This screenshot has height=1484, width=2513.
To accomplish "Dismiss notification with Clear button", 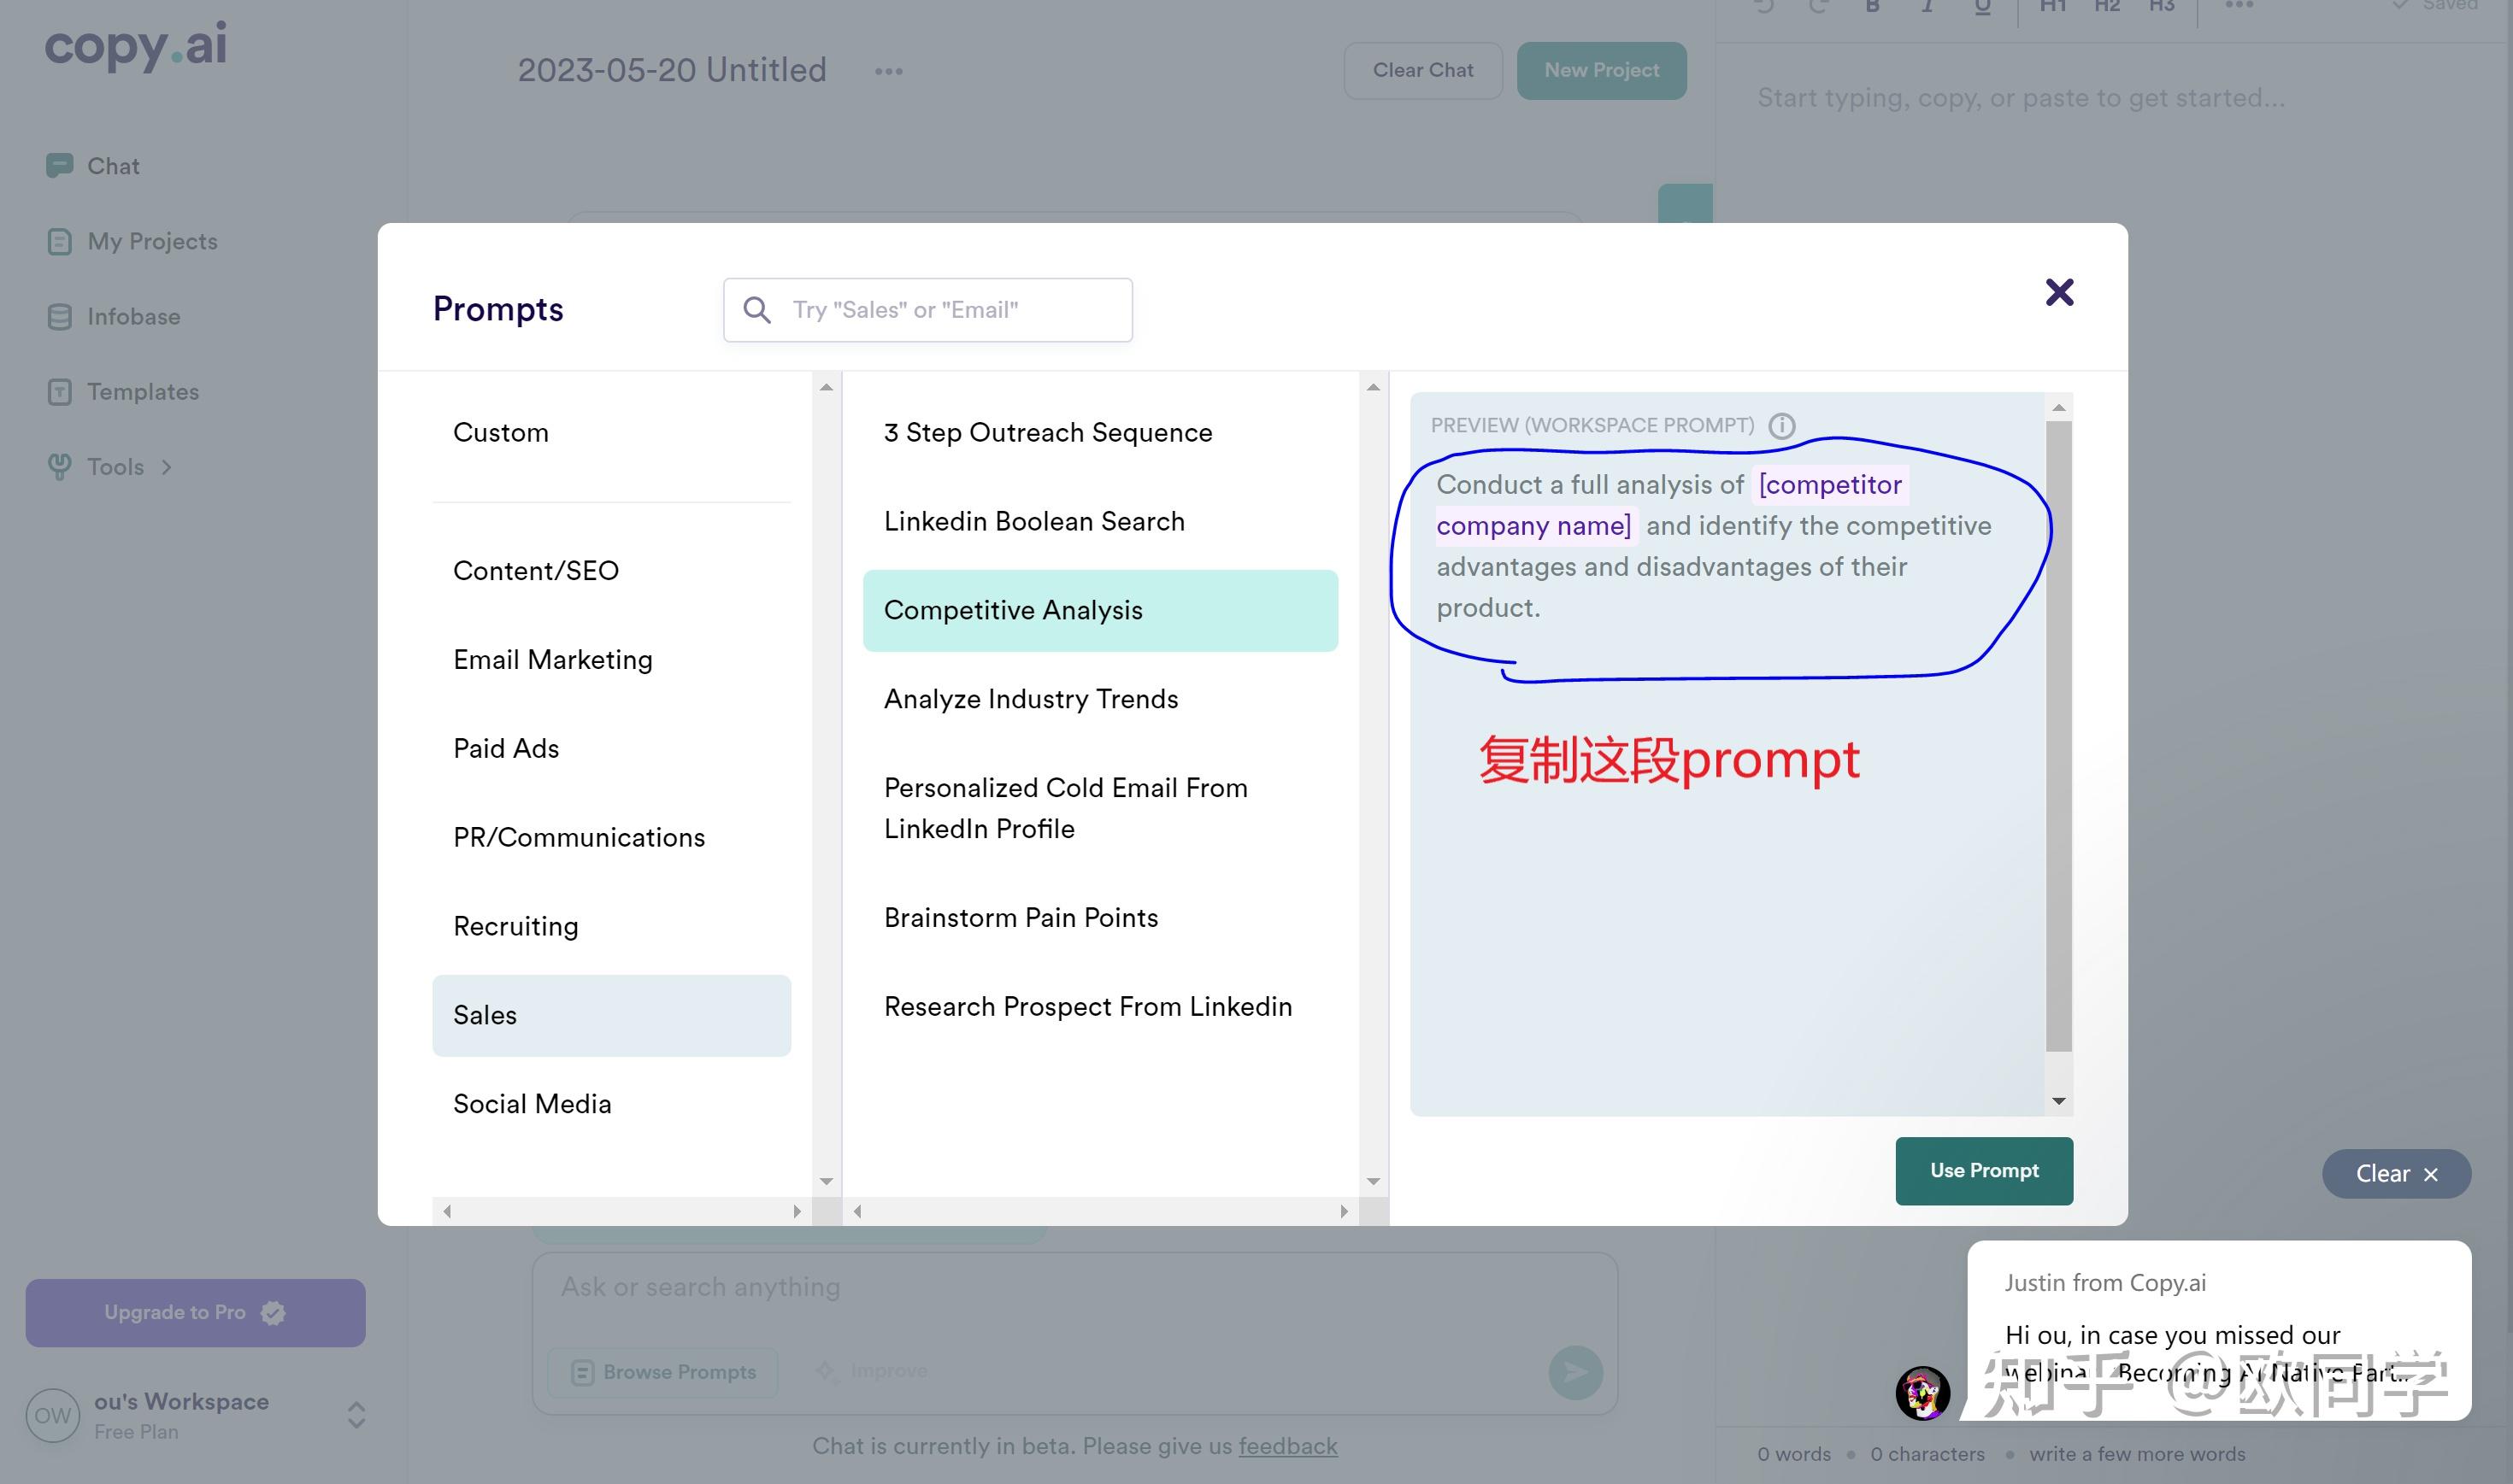I will tap(2395, 1174).
